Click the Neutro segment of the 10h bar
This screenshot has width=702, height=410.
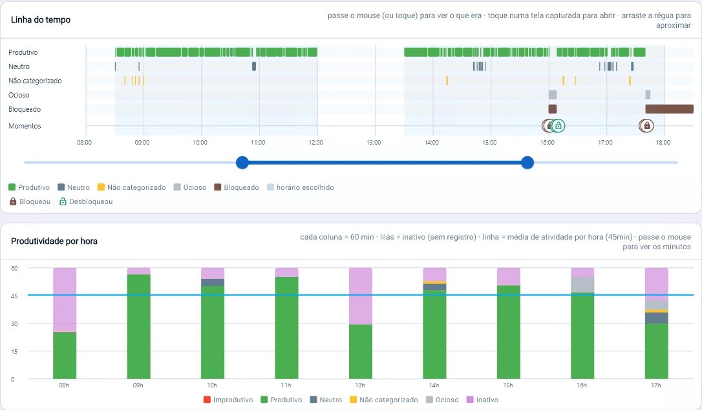[x=213, y=283]
